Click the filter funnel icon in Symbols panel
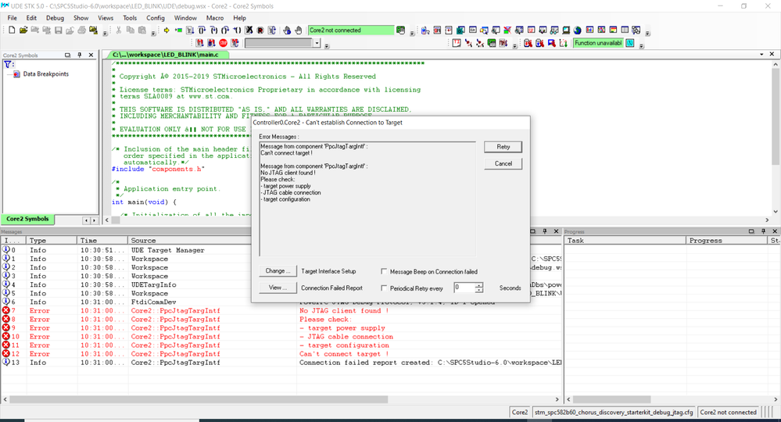 (8, 64)
